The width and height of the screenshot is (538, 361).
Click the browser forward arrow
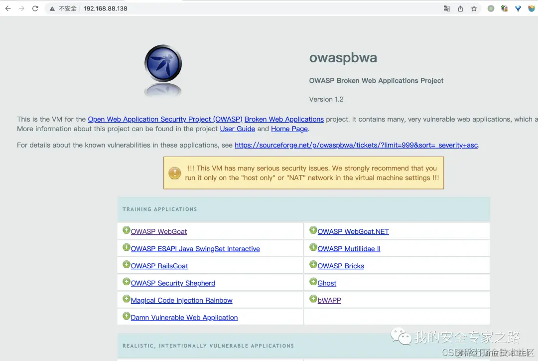[21, 8]
